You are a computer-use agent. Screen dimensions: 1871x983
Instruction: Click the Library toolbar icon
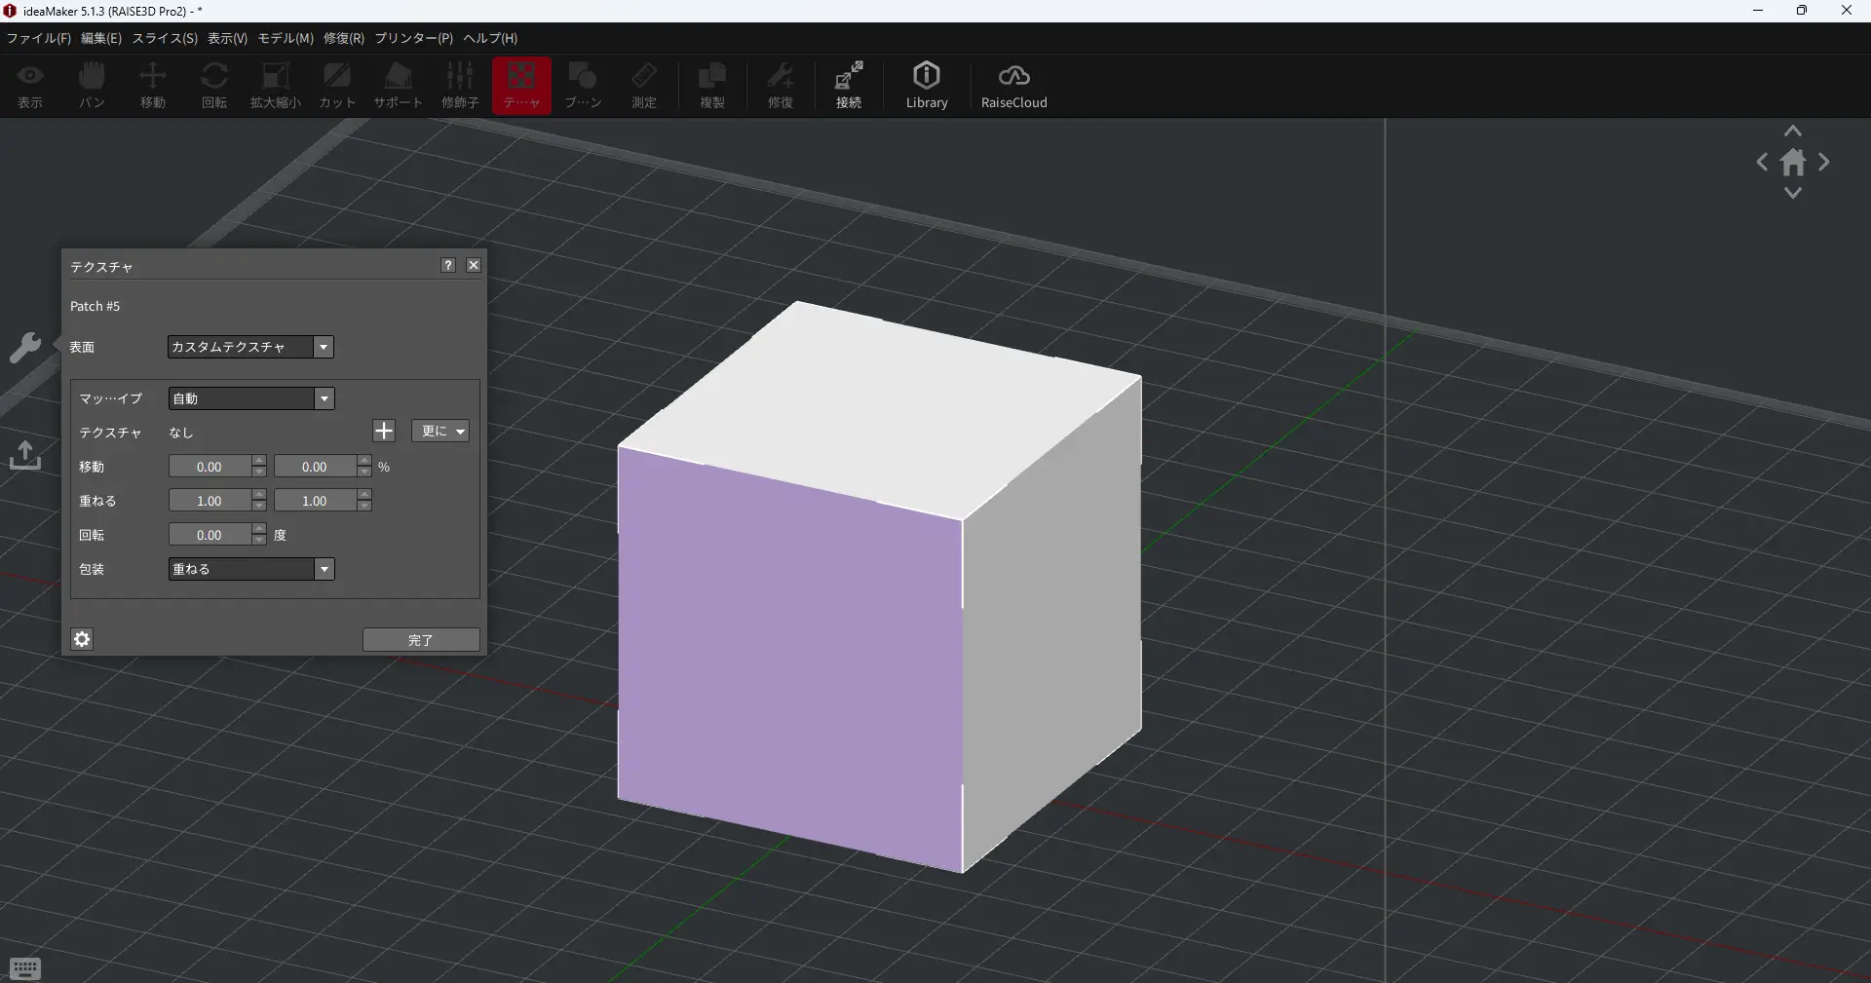point(926,86)
